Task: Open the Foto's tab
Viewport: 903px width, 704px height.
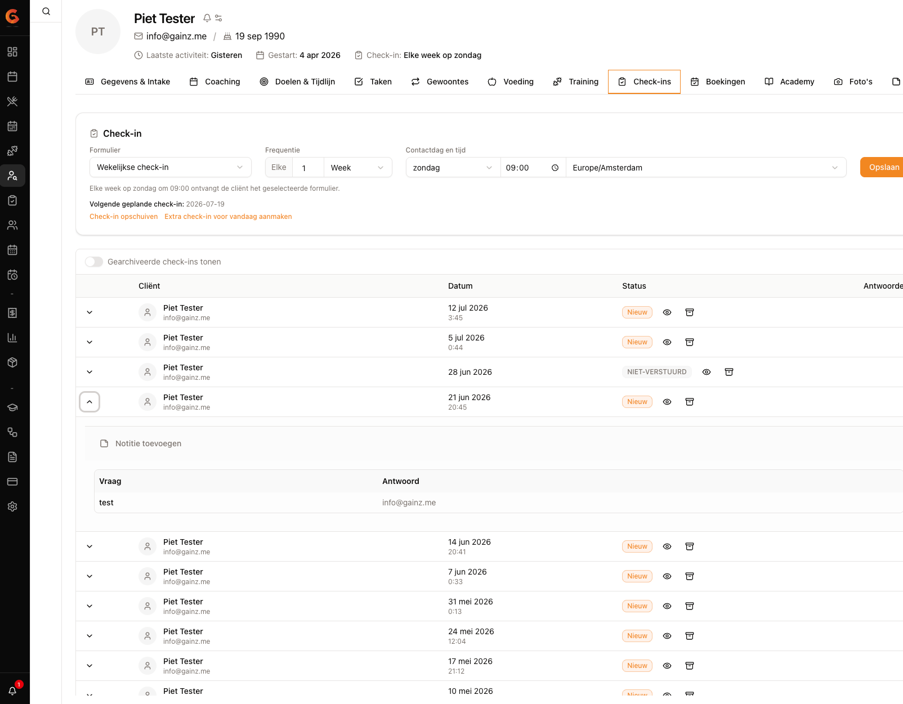Action: [x=853, y=82]
